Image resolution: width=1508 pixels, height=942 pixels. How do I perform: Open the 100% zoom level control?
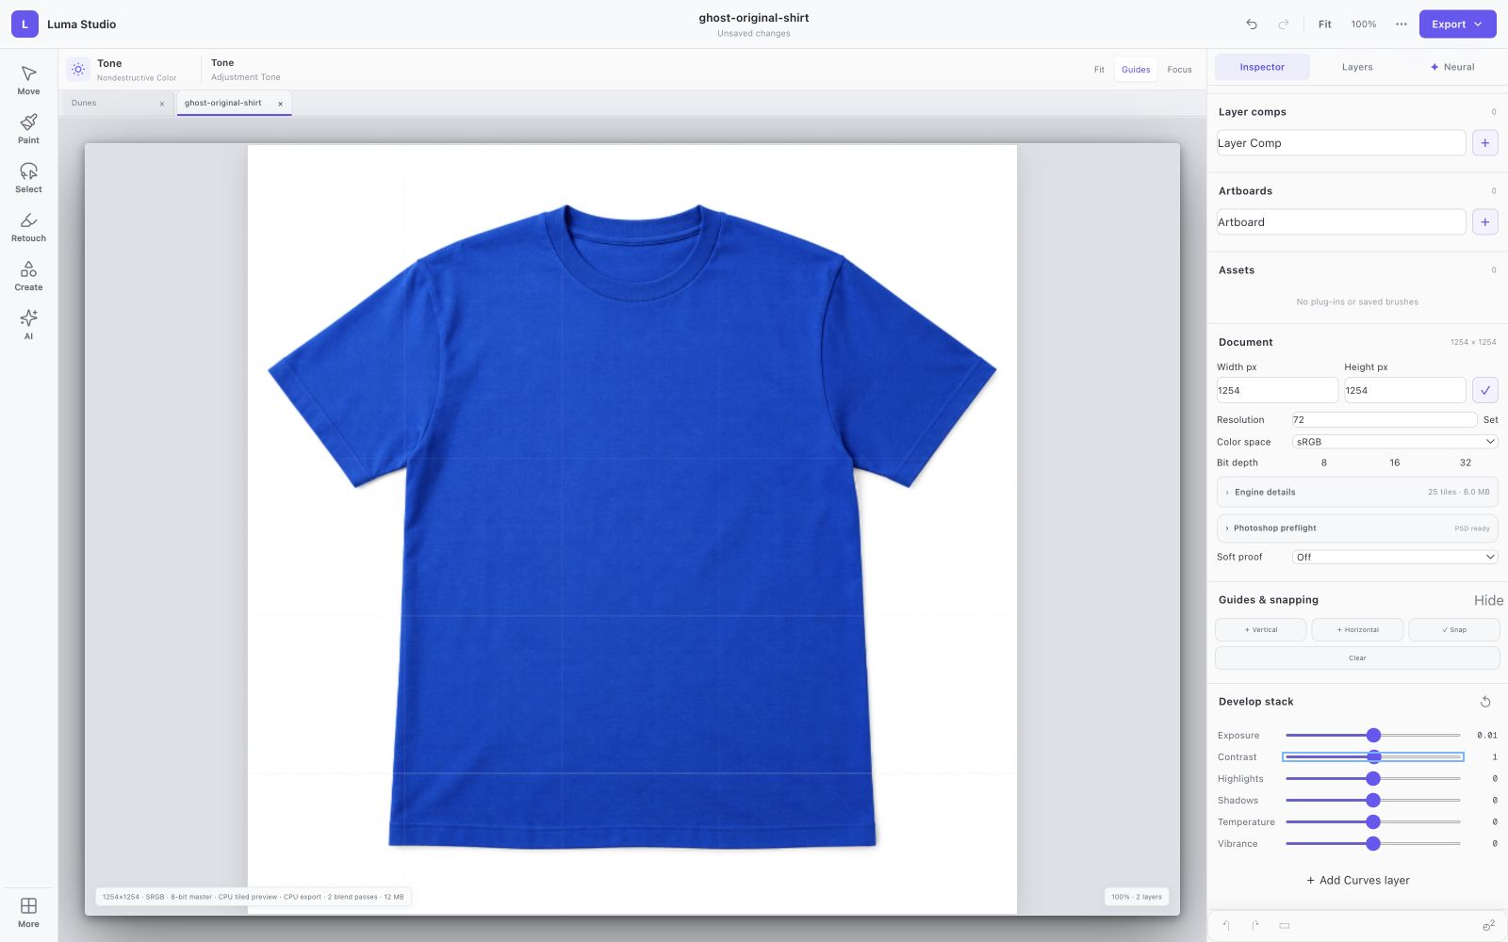click(1364, 24)
